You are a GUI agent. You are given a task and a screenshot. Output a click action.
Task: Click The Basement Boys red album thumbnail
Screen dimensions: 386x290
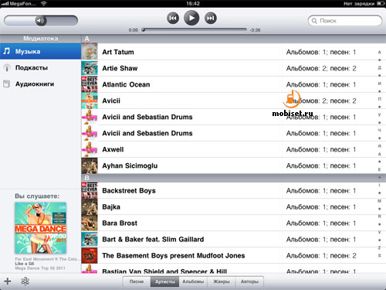click(90, 255)
